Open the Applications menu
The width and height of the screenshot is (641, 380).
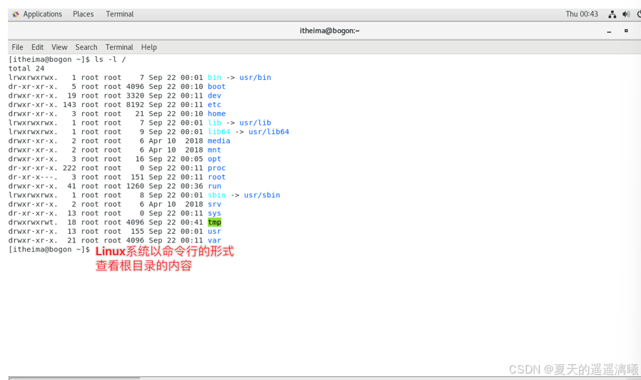point(43,14)
